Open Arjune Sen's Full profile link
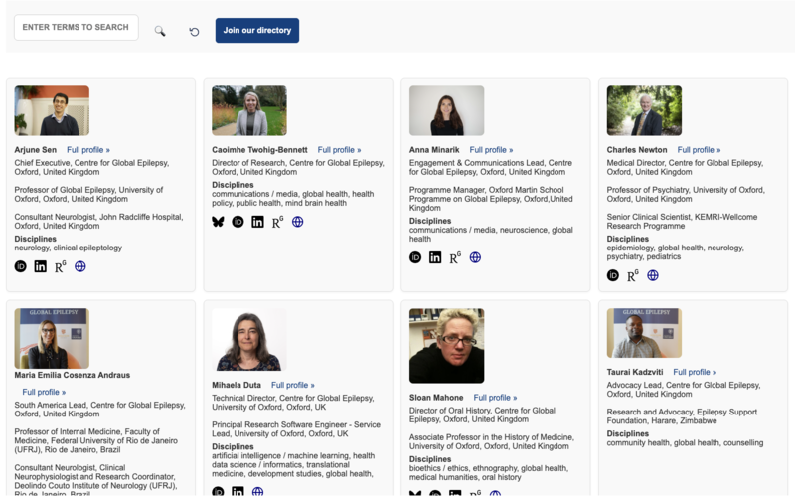 pos(88,150)
